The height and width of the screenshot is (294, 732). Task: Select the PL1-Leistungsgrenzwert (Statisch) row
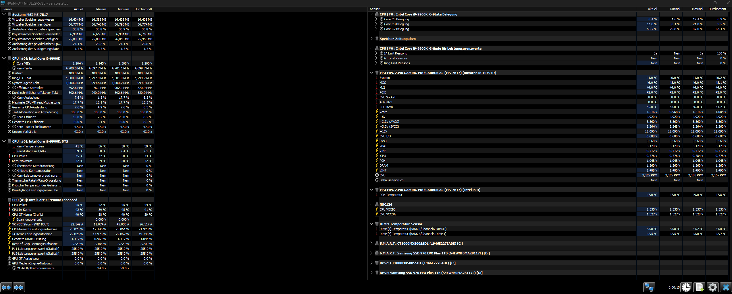pyautogui.click(x=77, y=249)
